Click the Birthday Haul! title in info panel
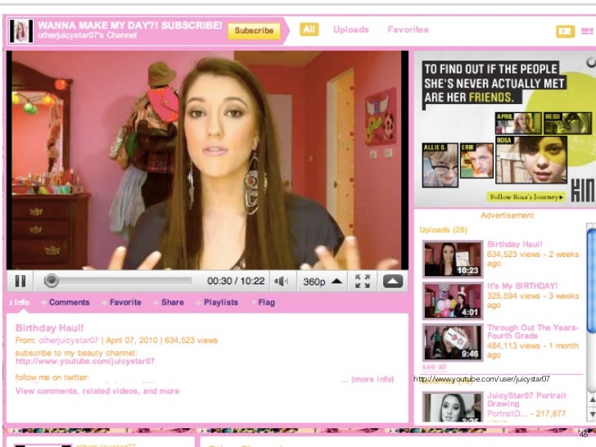This screenshot has height=447, width=596. coord(49,327)
